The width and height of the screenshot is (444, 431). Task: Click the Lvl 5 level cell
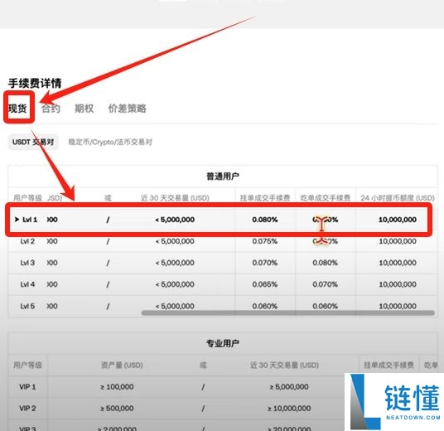28,306
